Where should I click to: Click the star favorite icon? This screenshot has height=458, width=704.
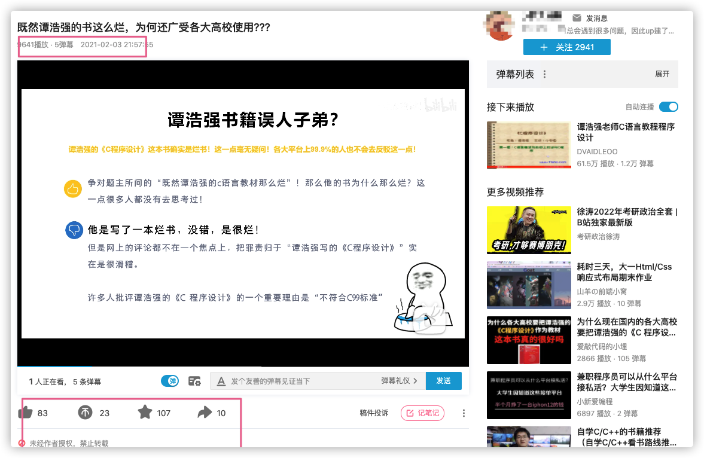pyautogui.click(x=145, y=413)
